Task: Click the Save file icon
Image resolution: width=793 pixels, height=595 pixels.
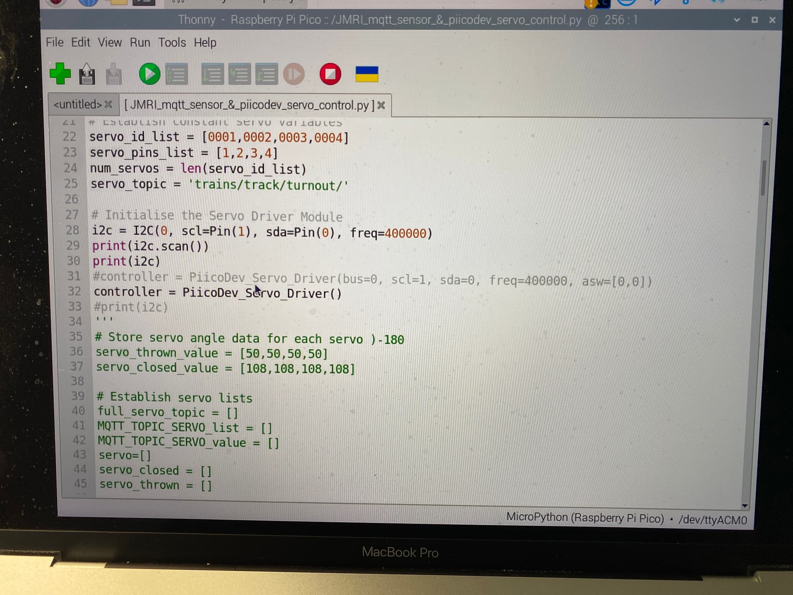Action: click(114, 75)
